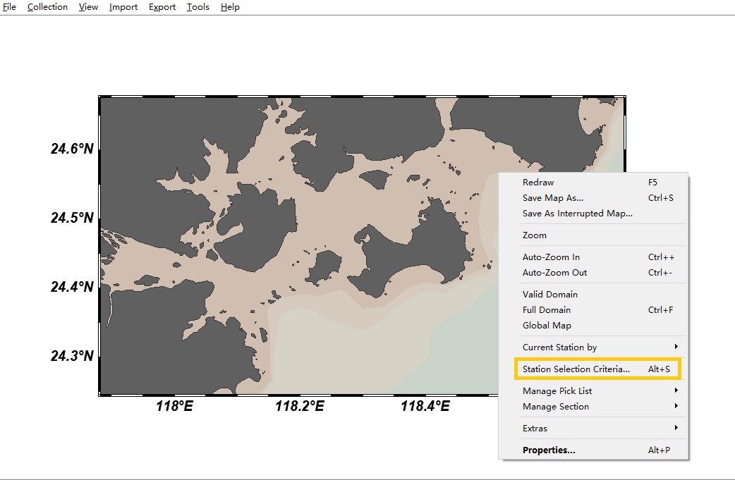Click the 24.5°N latitude label

pos(72,218)
